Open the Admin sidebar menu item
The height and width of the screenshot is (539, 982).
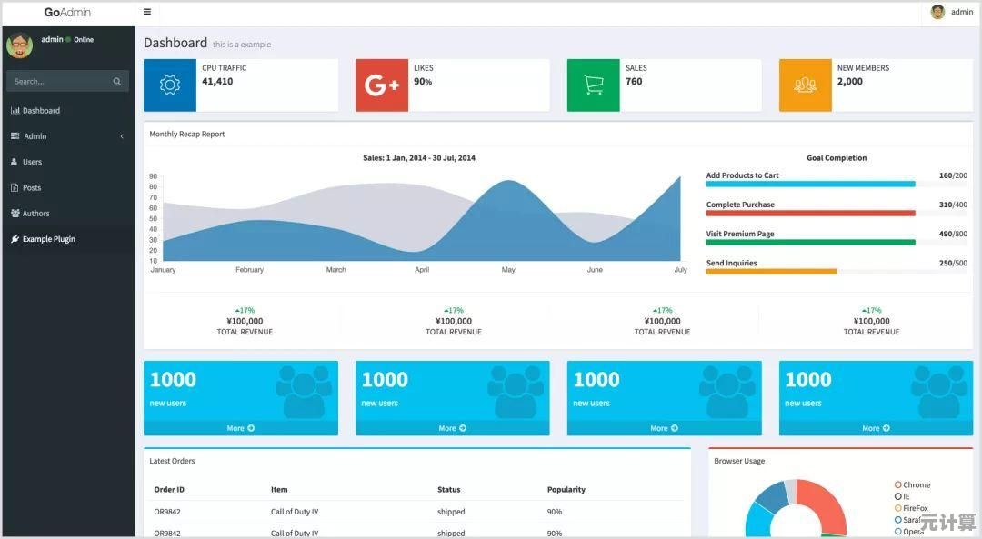coord(68,135)
